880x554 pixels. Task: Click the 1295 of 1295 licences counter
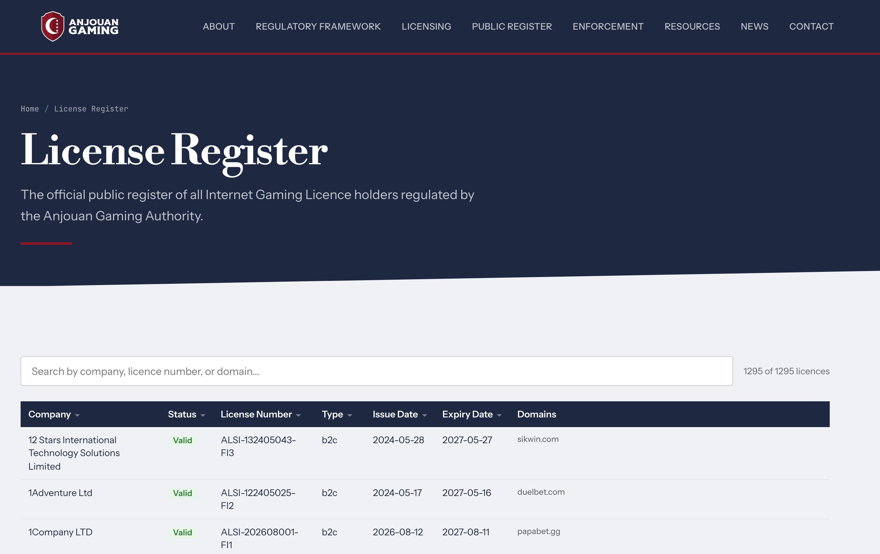coord(786,371)
